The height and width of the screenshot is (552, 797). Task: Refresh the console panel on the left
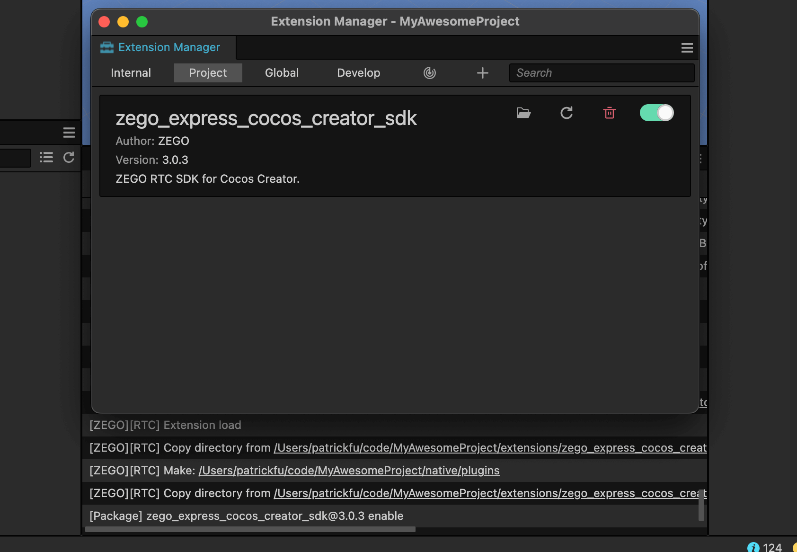(68, 158)
